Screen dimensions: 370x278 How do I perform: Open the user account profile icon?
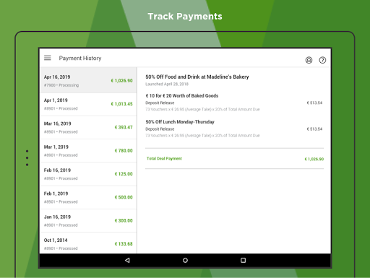pos(309,60)
